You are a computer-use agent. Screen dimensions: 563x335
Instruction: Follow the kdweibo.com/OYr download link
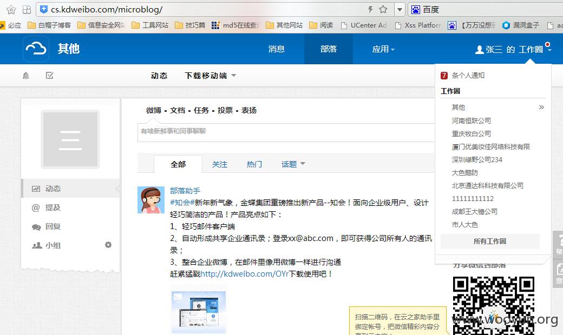(x=245, y=274)
